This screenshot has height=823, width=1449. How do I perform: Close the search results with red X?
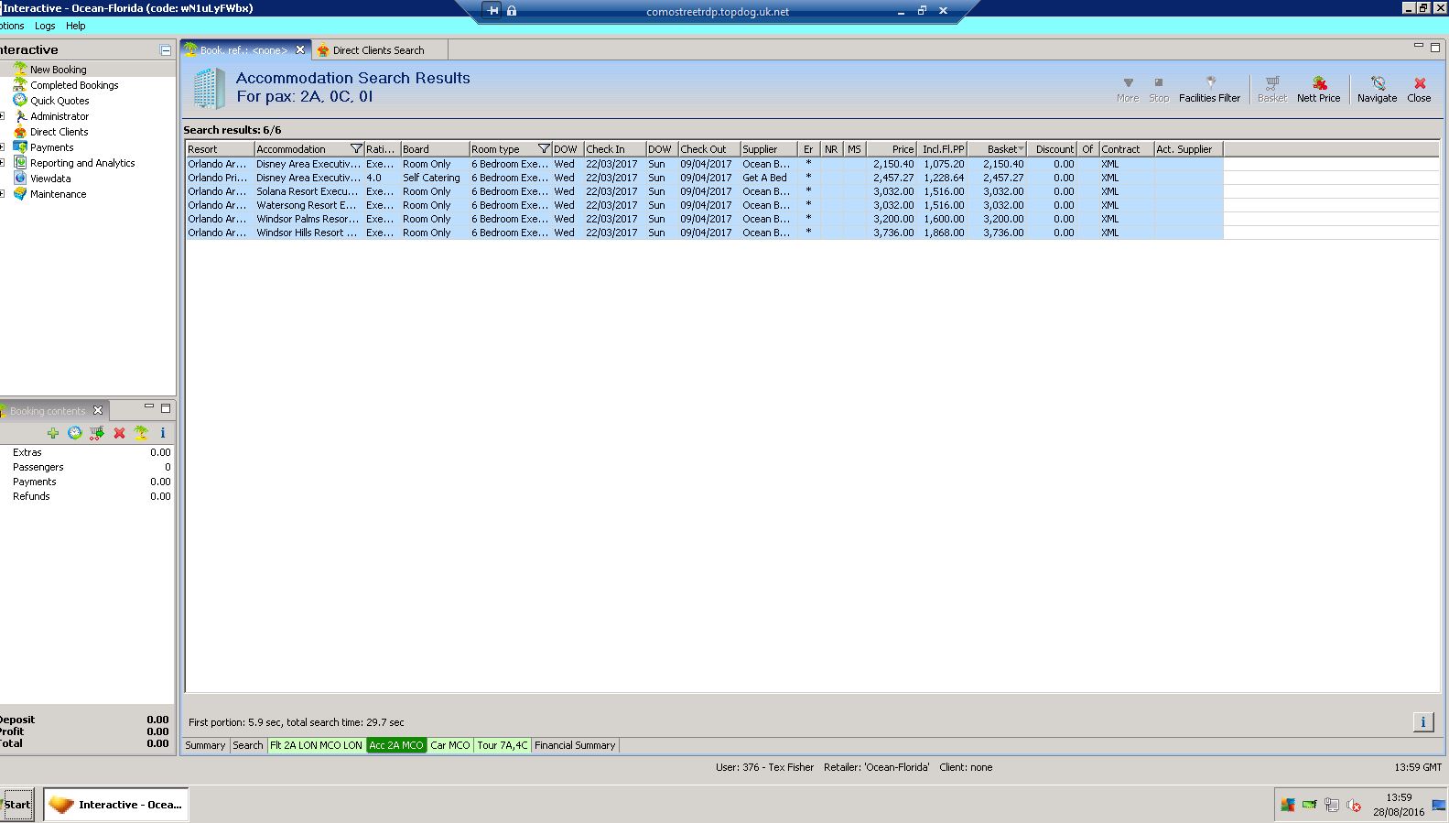1419,89
